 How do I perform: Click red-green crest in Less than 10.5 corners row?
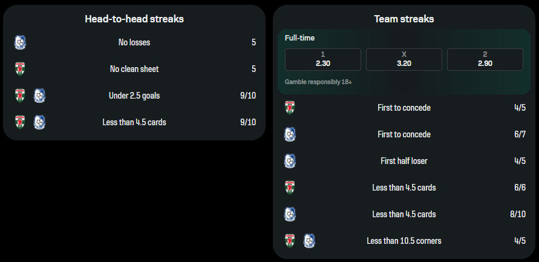click(x=290, y=241)
